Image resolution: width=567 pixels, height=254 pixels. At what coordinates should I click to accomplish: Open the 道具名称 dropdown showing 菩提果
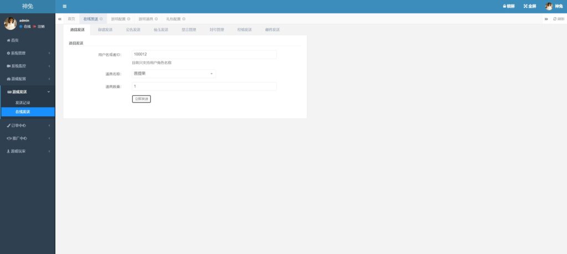[x=174, y=74]
